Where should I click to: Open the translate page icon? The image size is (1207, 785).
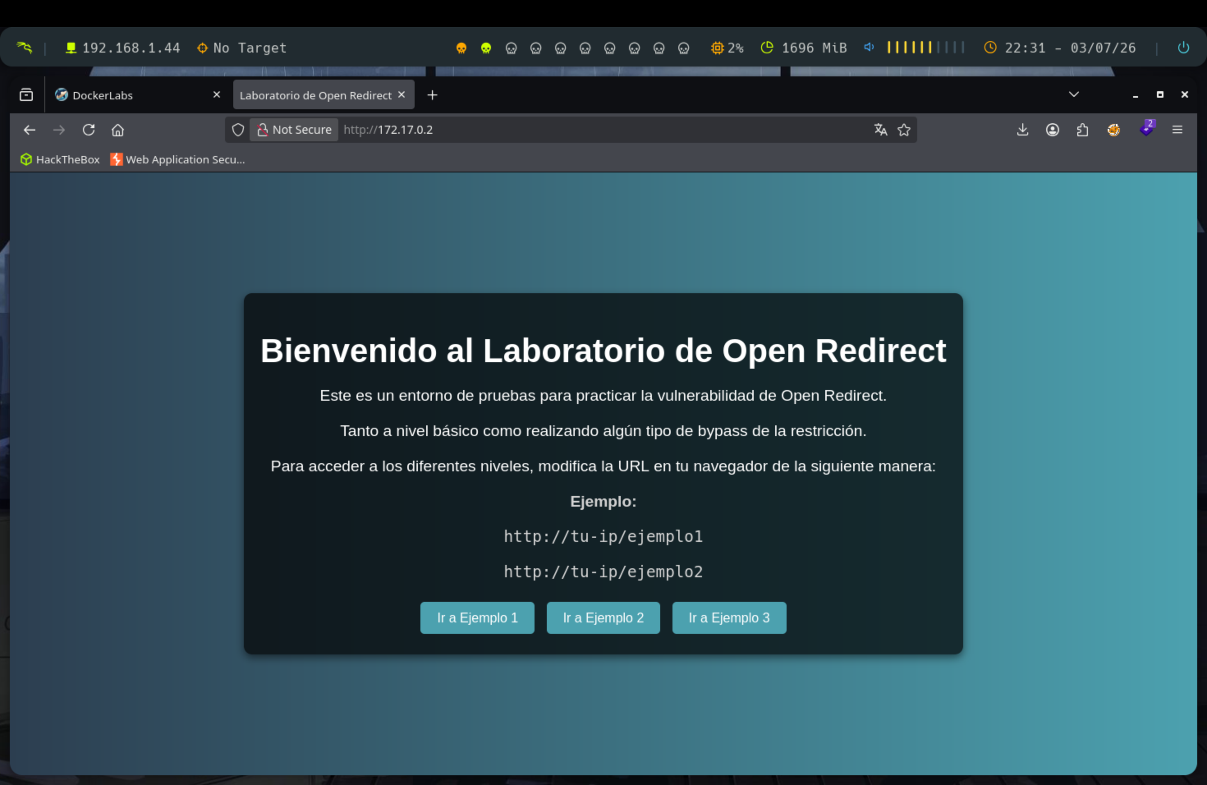click(880, 130)
